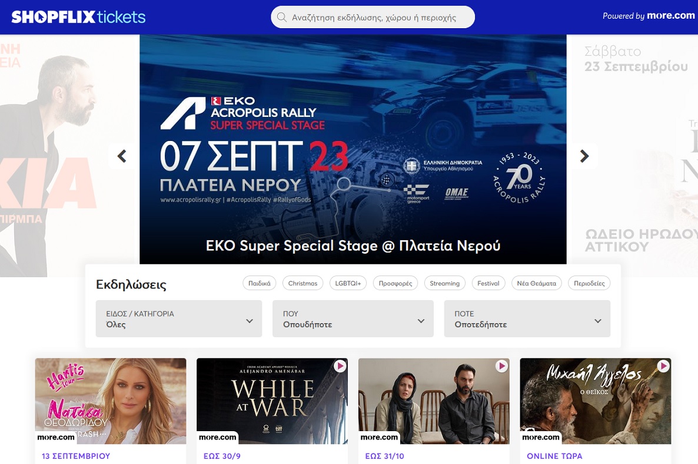698x464 pixels.
Task: Click the EKO Super Special Stage title
Action: tap(353, 246)
